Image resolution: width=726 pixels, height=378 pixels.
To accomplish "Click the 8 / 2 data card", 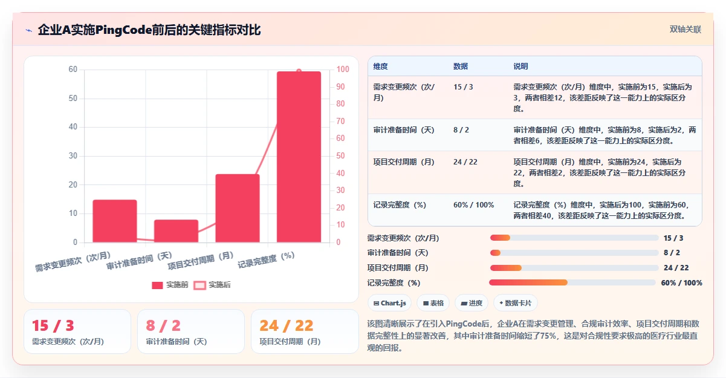I will (x=191, y=331).
